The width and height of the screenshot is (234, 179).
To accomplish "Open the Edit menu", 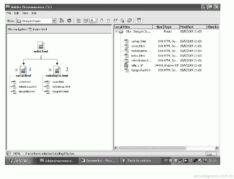I will (x=16, y=13).
